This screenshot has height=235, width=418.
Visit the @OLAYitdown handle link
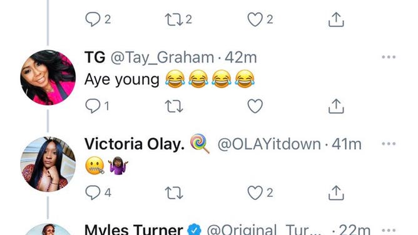point(269,144)
